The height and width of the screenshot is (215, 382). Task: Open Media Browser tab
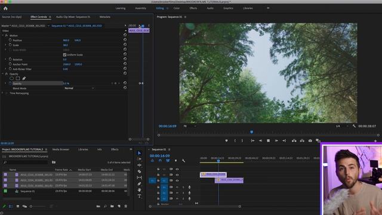point(61,149)
